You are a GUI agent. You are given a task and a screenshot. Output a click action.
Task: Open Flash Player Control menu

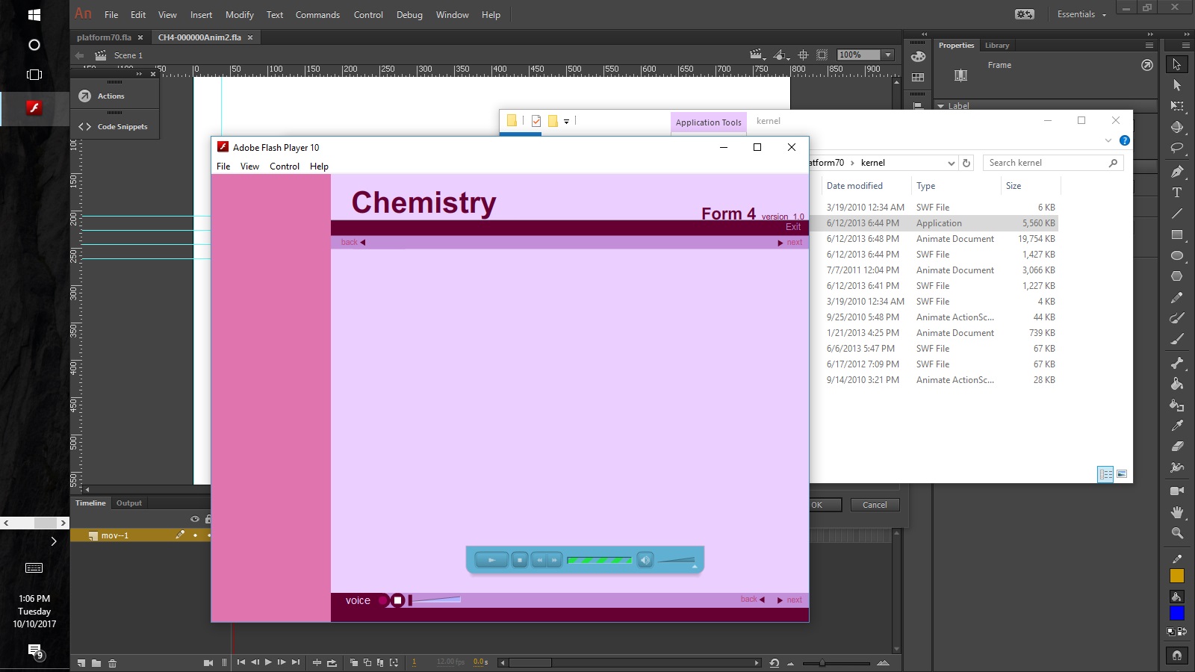tap(285, 167)
